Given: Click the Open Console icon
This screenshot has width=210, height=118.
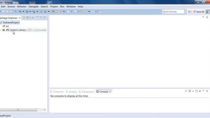Looking at the screenshot, I should pos(197,91).
